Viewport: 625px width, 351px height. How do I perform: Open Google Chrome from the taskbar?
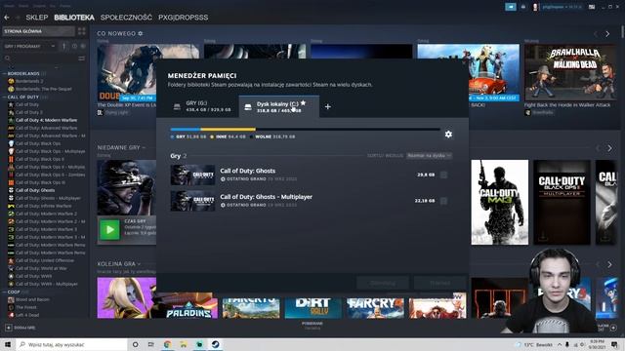point(167,344)
